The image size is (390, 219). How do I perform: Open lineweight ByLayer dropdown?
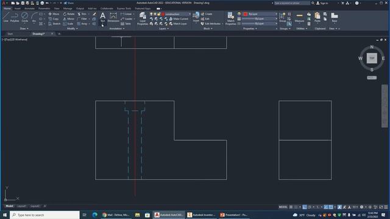pyautogui.click(x=260, y=19)
